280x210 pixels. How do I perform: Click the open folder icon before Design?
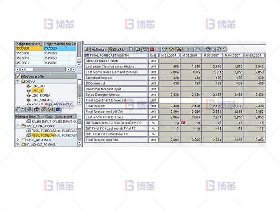[87, 49]
